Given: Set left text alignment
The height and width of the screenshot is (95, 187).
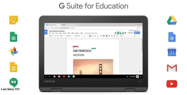Looking at the screenshot, I should click(107, 36).
